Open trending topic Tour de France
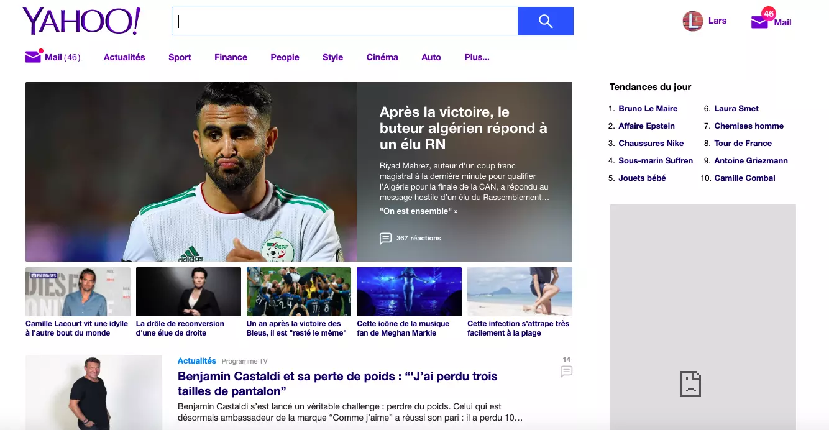This screenshot has height=430, width=829. point(743,143)
